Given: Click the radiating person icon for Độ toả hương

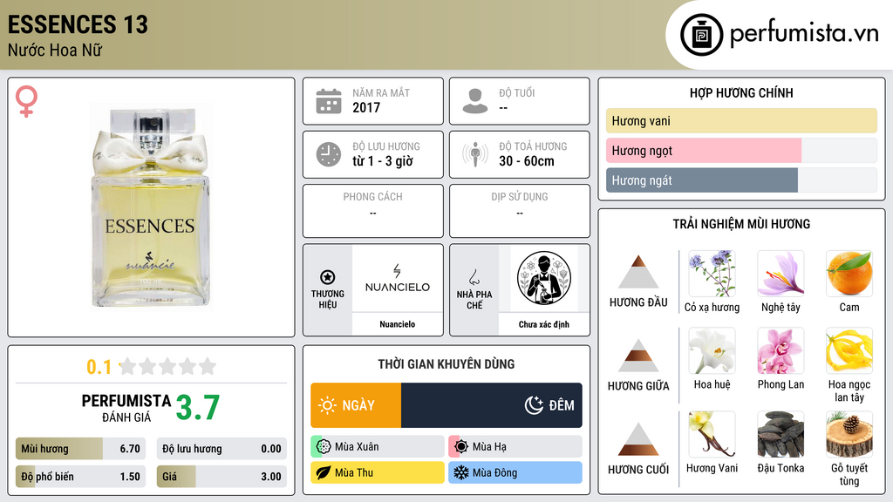Looking at the screenshot, I should pos(475,154).
